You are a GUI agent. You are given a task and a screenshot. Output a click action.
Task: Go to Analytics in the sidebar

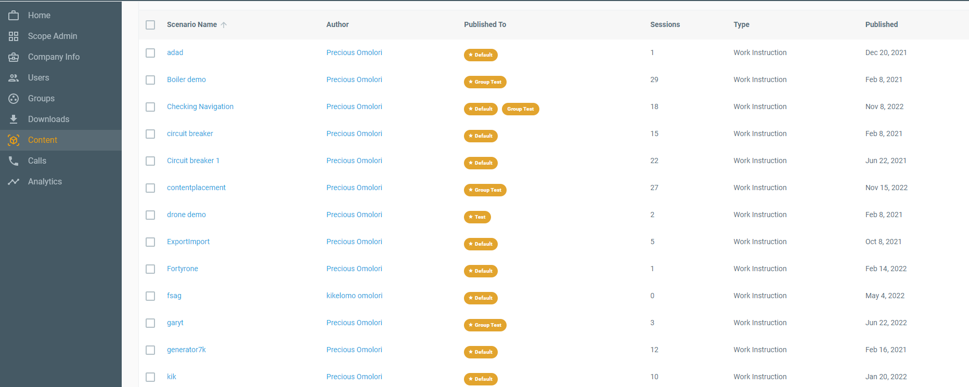pyautogui.click(x=45, y=182)
